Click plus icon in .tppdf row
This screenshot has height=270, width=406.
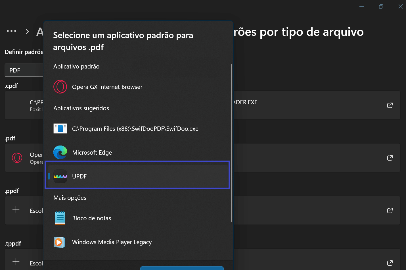16,262
